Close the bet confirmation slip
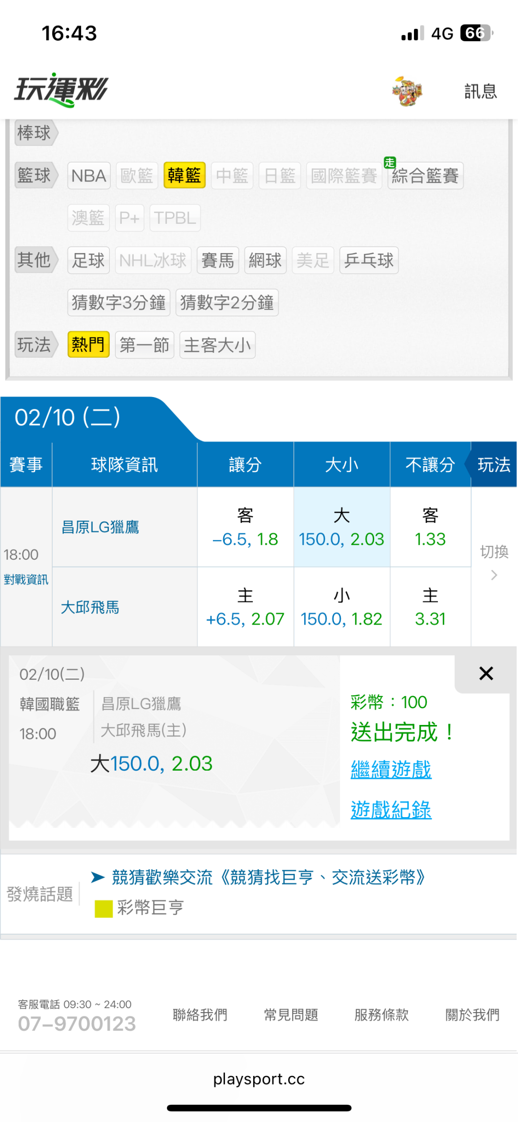The width and height of the screenshot is (518, 1122). point(486,674)
